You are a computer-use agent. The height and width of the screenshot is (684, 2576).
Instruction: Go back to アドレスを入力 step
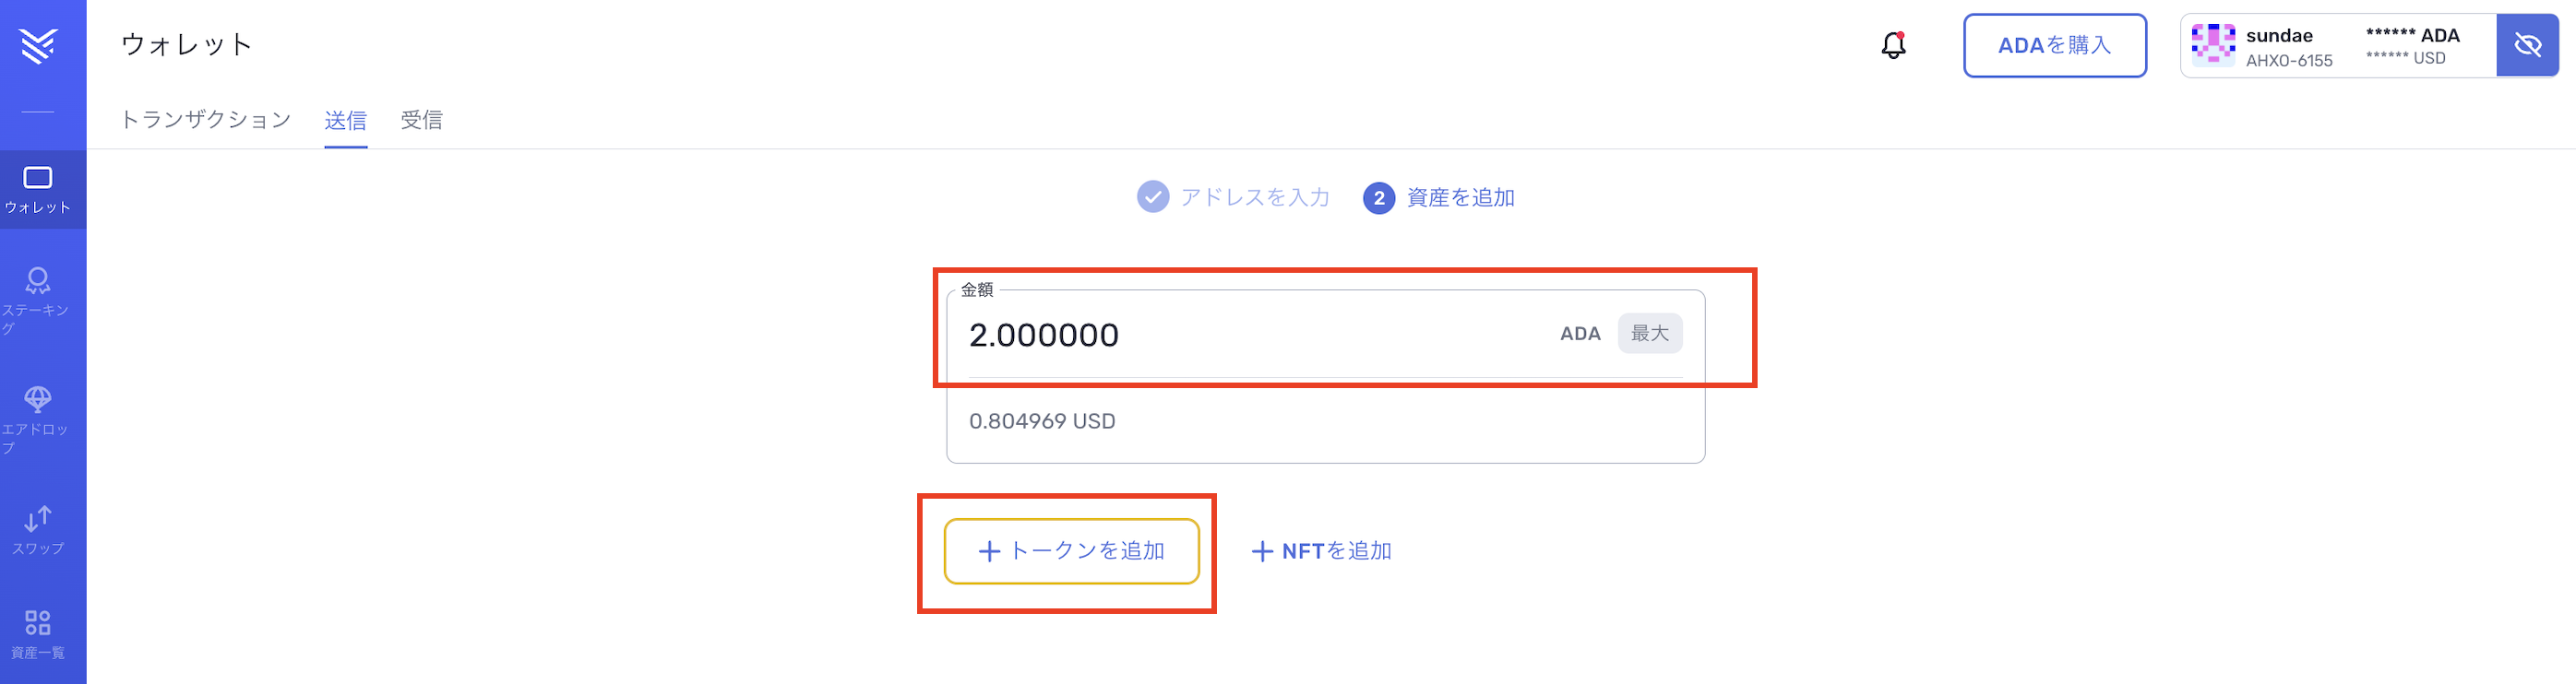(x=1234, y=197)
